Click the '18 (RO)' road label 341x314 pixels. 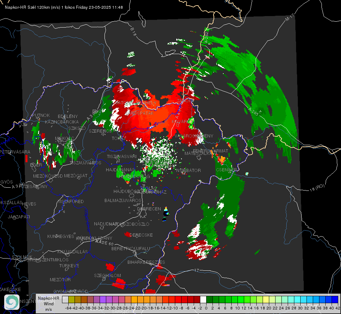317,188
